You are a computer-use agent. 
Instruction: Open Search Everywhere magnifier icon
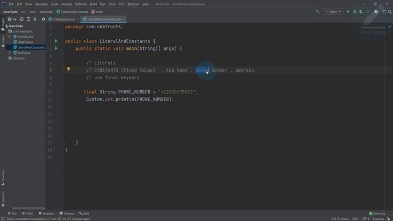pos(390,12)
